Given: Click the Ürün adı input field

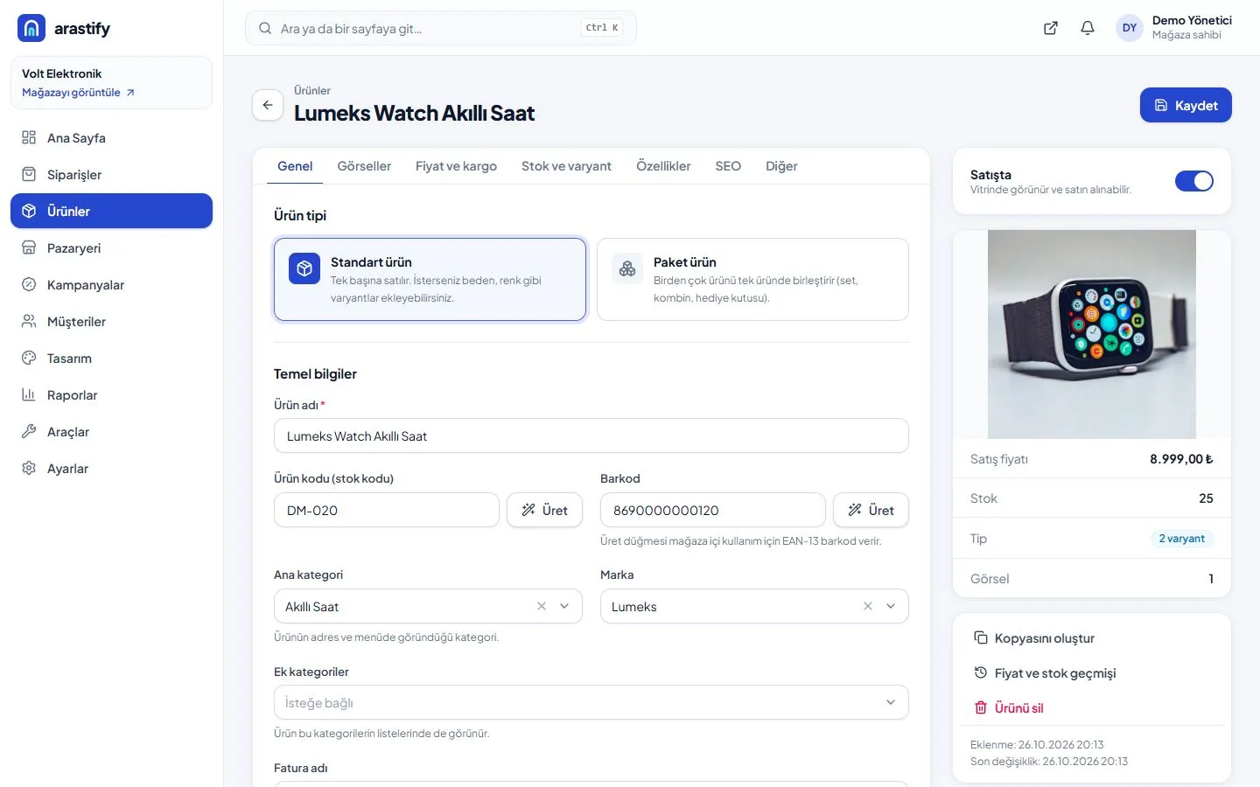Looking at the screenshot, I should click(x=591, y=435).
